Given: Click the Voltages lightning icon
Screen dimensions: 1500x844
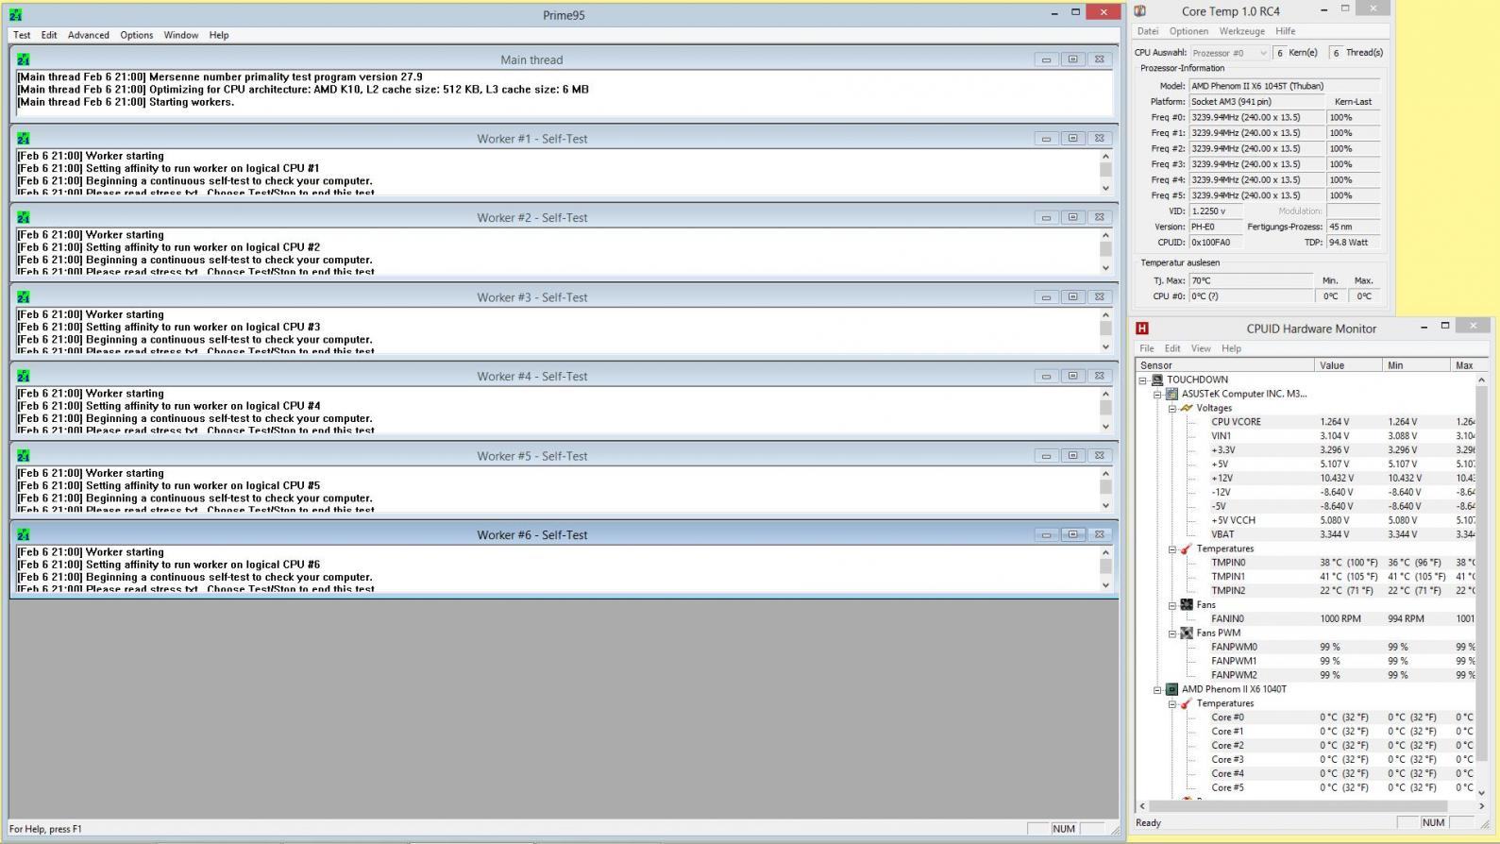Looking at the screenshot, I should [x=1187, y=408].
